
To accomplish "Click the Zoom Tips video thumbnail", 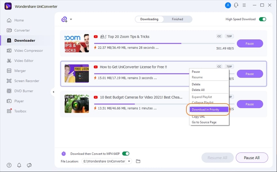I will [x=77, y=43].
